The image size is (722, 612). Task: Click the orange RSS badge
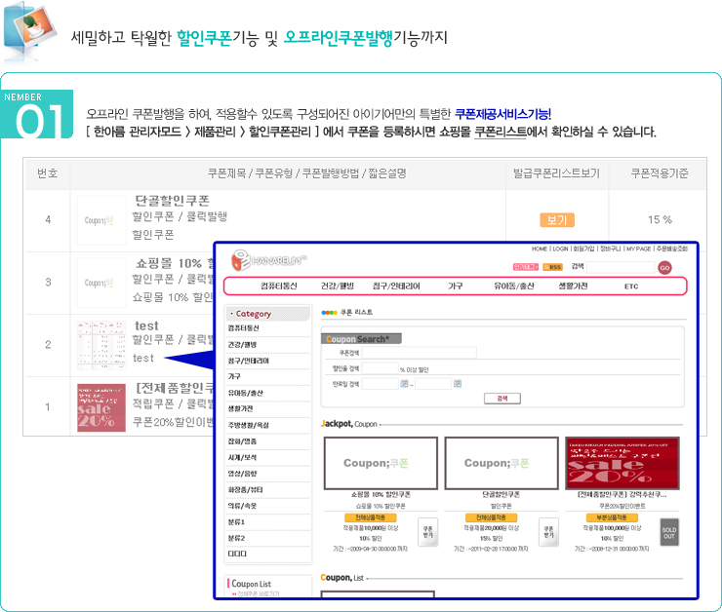point(552,266)
